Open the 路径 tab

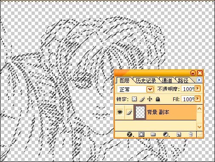(183, 80)
